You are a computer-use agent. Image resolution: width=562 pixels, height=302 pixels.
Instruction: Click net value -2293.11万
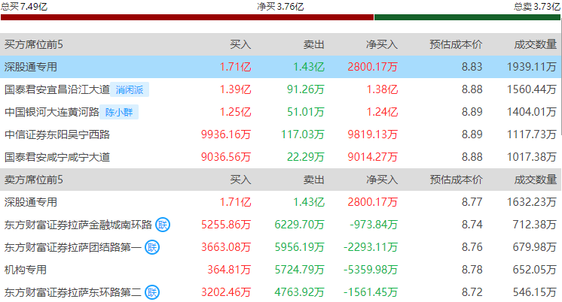click(371, 247)
